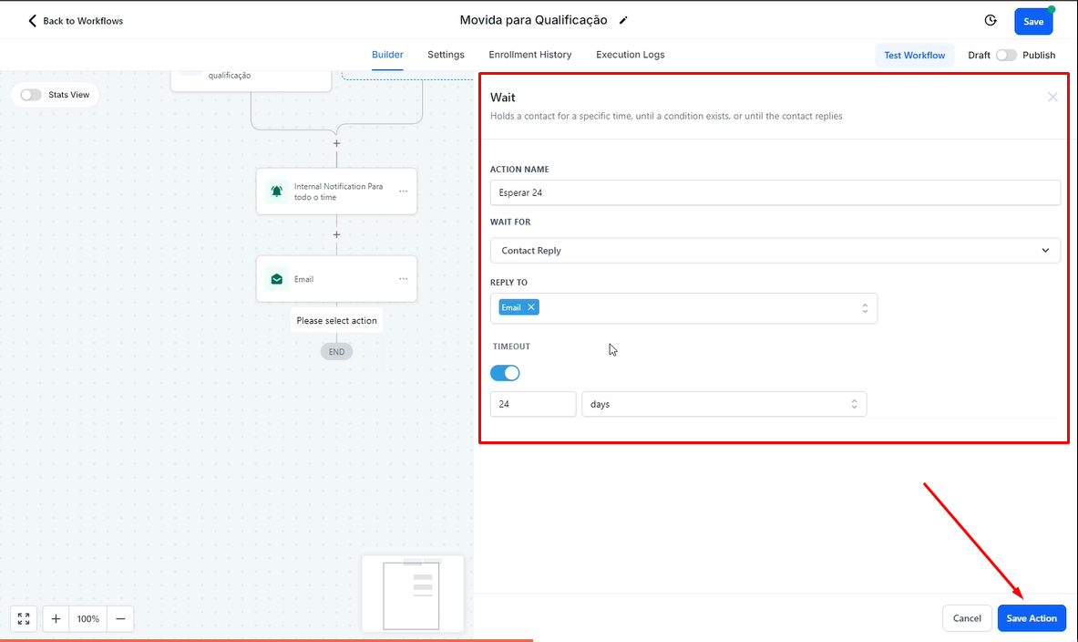Open Internal Notification node options menu

403,192
